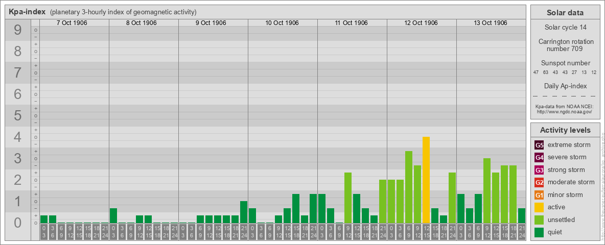
Task: Click 'Carrington rotation number 709' text
Action: click(x=565, y=45)
